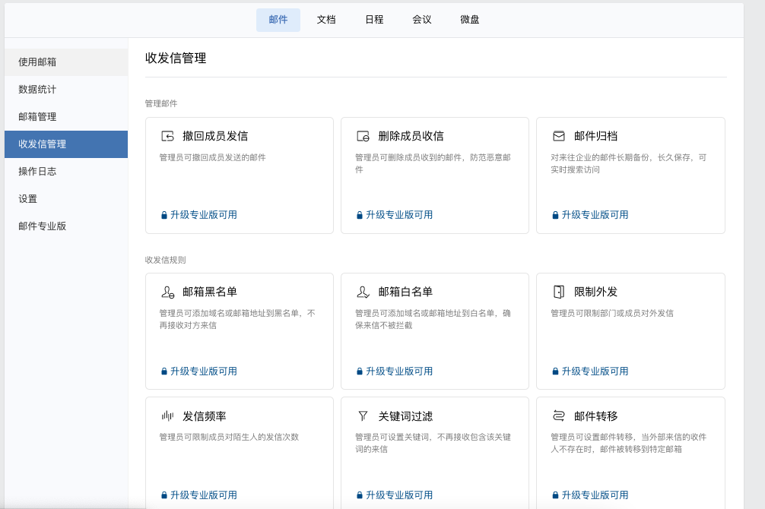Click the 邮箱黑名单 user icon
Screen dimensions: 765x509
click(167, 292)
